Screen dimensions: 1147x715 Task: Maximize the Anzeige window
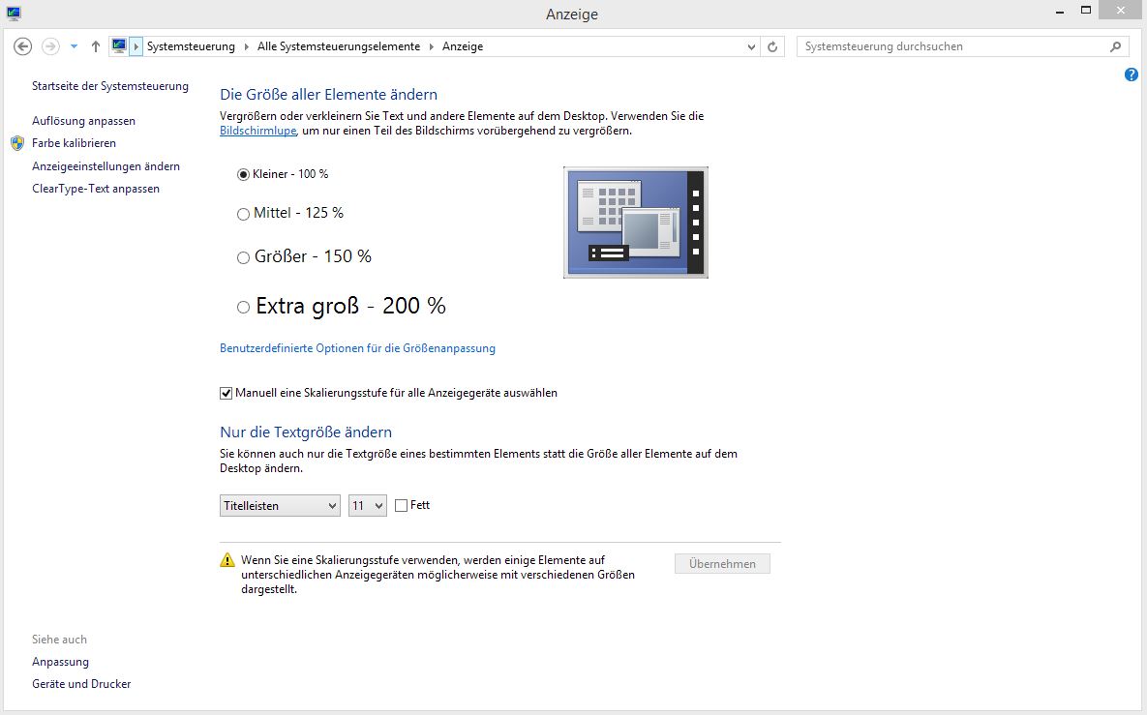click(x=1086, y=11)
